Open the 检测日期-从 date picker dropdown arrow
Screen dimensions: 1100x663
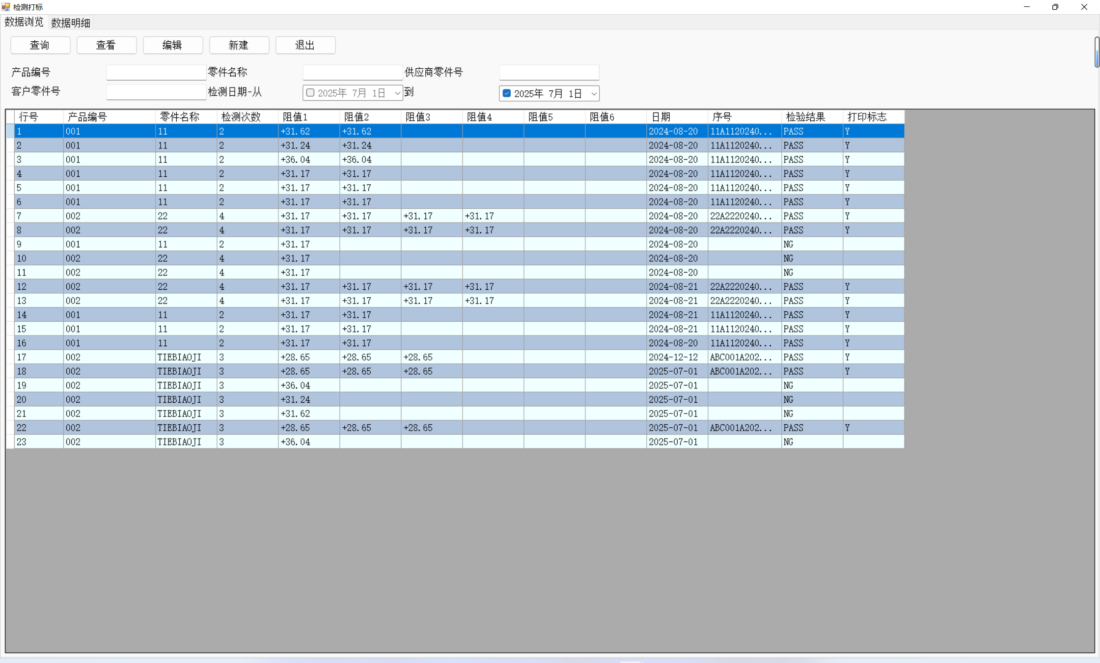coord(397,93)
